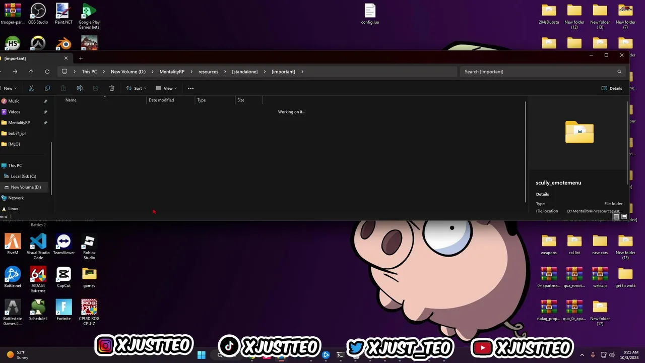Expand chevron after [standalone] breadcrumb

265,72
